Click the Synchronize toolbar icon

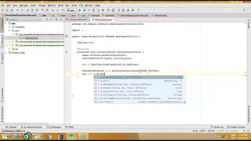[12, 10]
